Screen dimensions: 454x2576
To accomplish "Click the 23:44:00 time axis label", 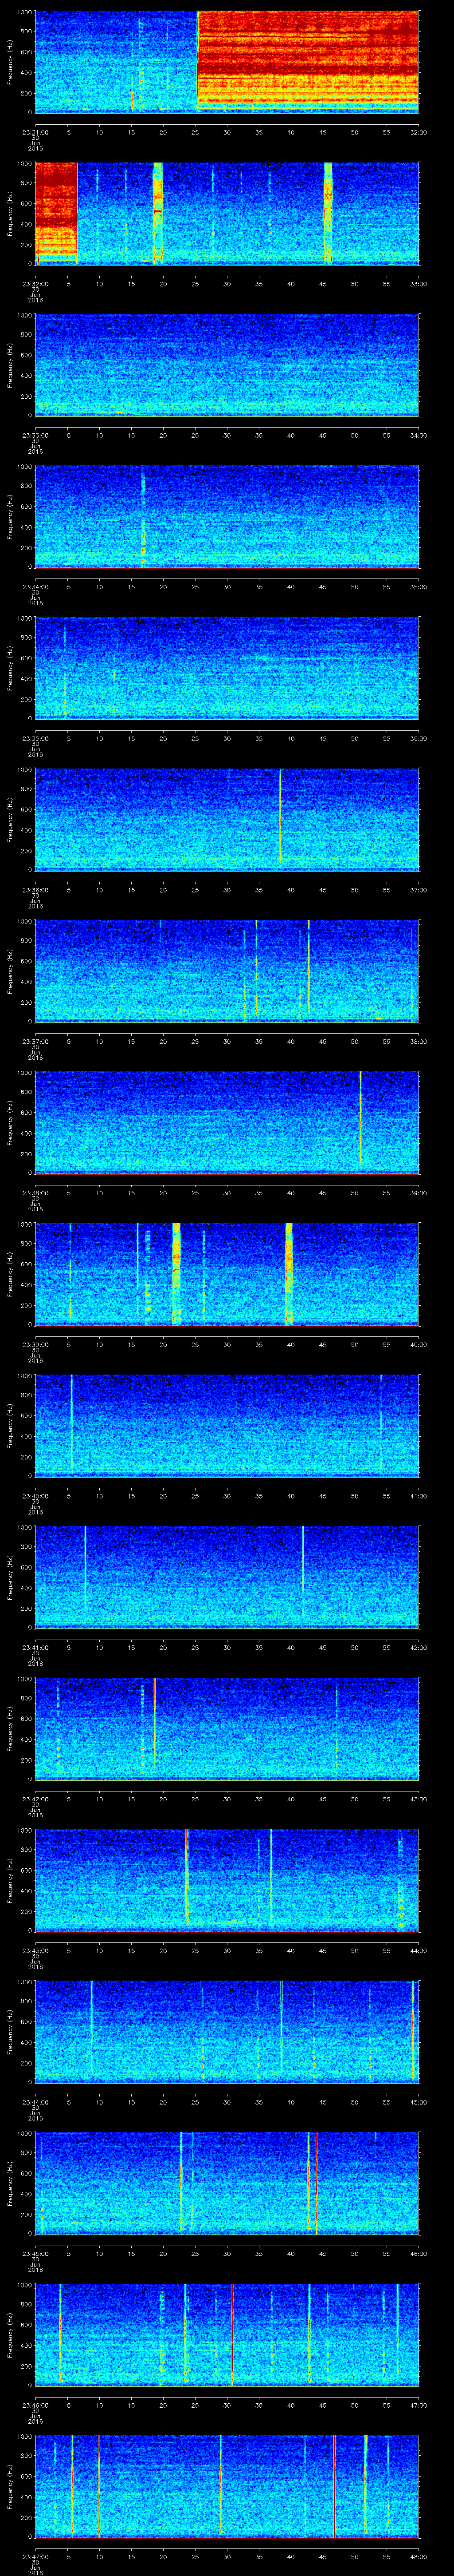I will point(35,2101).
